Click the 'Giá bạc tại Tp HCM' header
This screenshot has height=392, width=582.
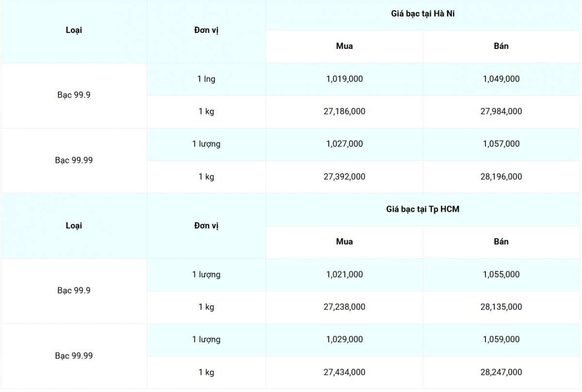pos(423,209)
